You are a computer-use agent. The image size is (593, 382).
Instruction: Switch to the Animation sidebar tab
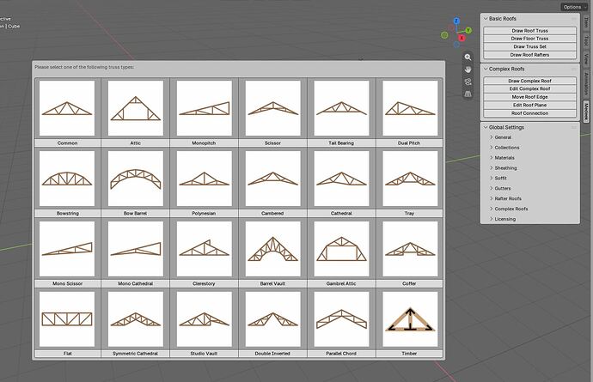coord(586,83)
